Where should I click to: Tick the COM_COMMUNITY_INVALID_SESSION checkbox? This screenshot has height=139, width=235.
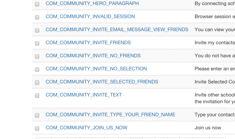click(37, 17)
